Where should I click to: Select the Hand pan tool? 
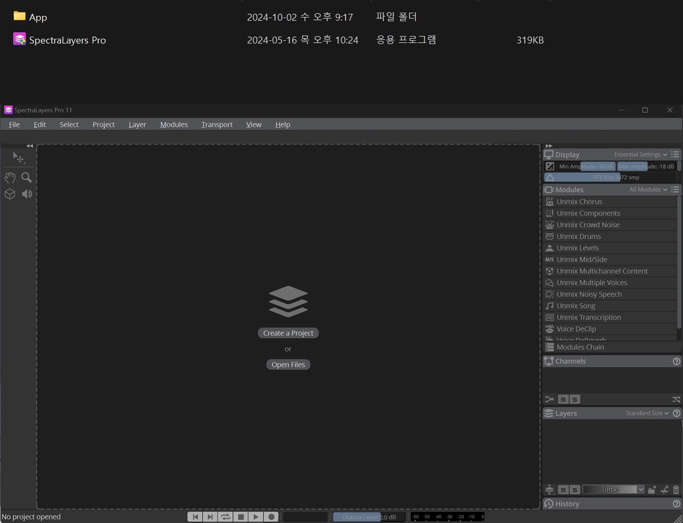pyautogui.click(x=10, y=178)
